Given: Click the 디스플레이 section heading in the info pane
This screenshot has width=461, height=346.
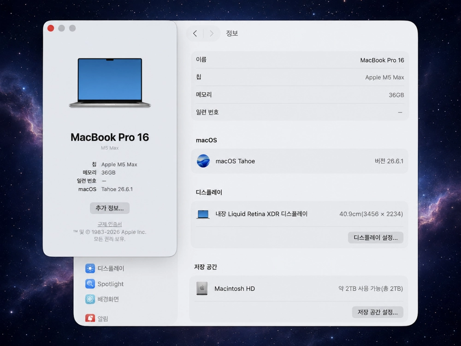Looking at the screenshot, I should click(x=209, y=192).
